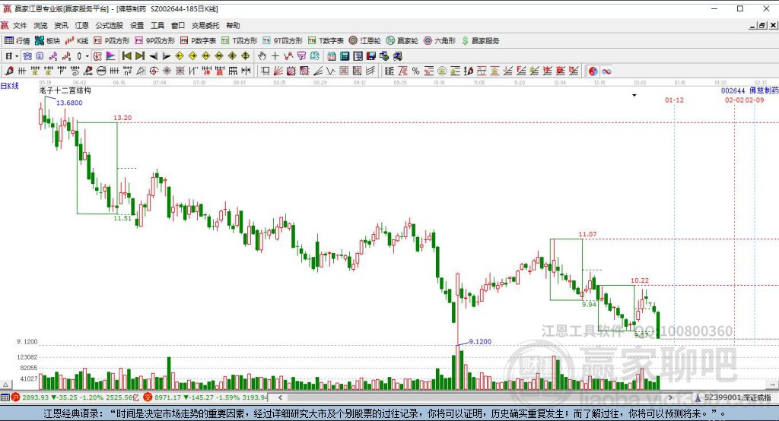Open the 赢家轮 wheel tool
779x421 pixels.
click(x=402, y=41)
